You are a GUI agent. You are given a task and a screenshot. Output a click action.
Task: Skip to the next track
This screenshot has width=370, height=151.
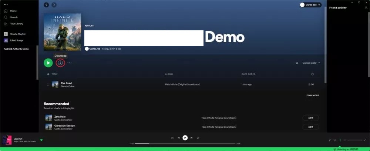(191, 138)
